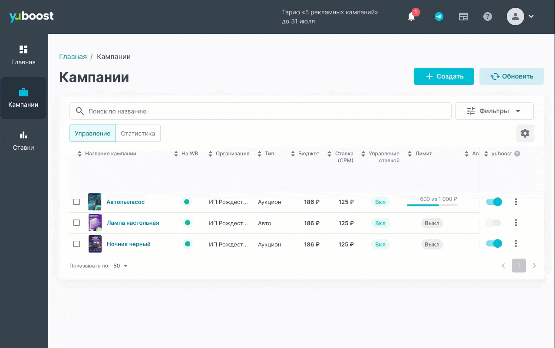Focus the Поиск по названию field
The height and width of the screenshot is (348, 555).
coord(261,111)
